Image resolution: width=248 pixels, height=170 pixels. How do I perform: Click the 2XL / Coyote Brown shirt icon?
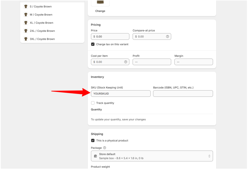26,31
